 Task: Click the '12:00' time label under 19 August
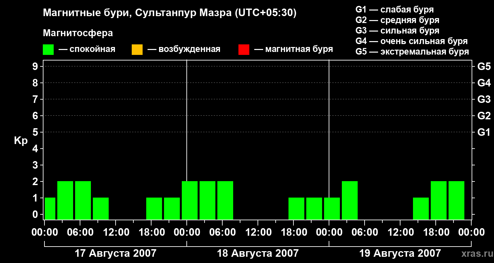400,232
